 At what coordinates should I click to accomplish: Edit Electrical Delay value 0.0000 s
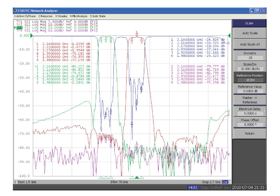250,113
